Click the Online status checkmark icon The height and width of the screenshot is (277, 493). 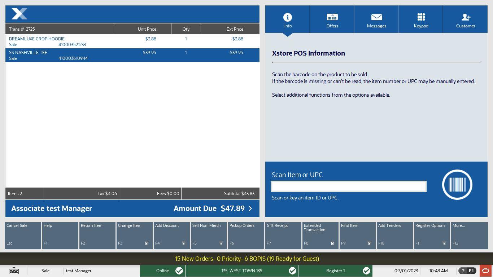pos(179,271)
